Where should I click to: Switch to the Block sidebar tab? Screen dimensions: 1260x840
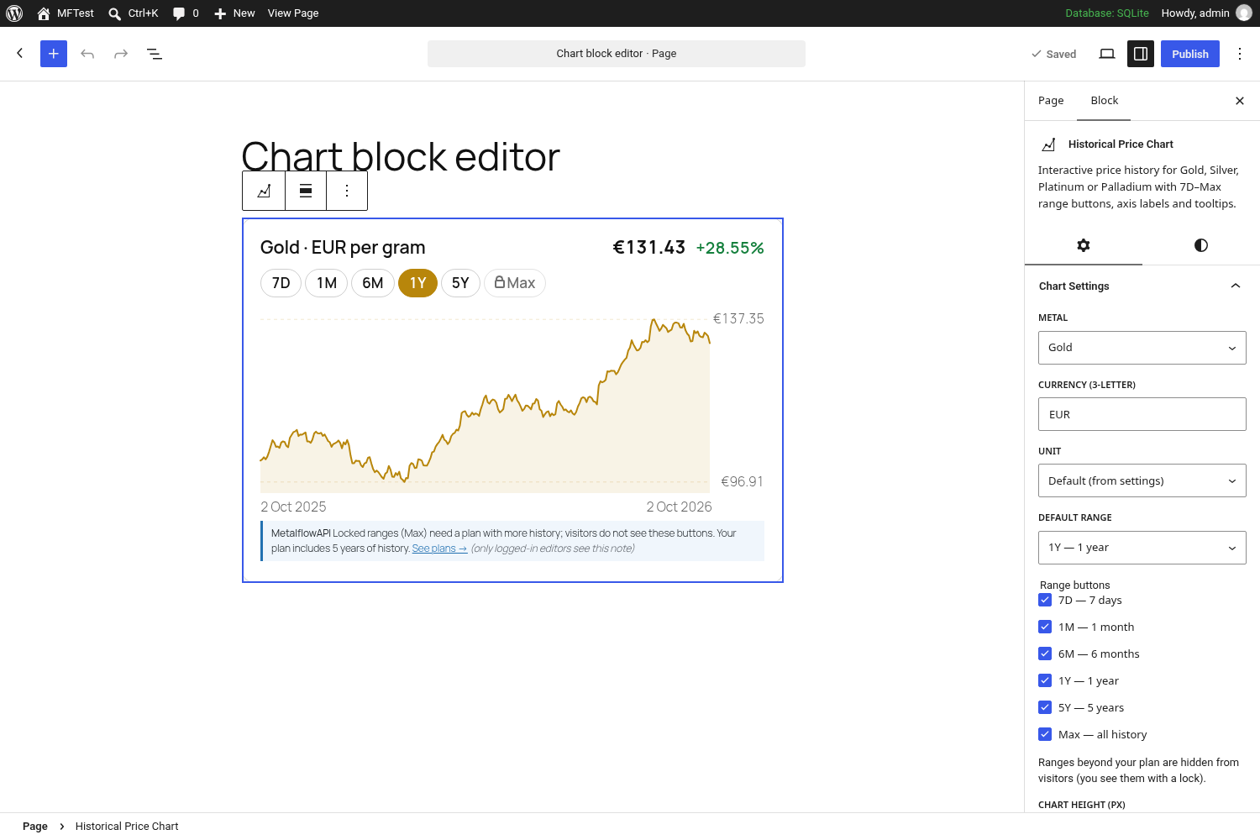pos(1105,101)
